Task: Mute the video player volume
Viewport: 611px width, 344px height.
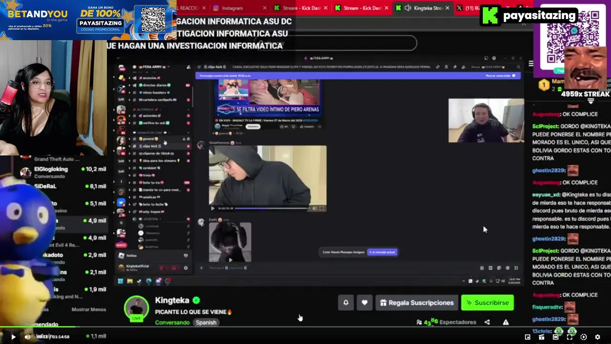Action: coord(27,337)
